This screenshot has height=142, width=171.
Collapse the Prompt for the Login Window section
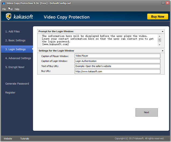tap(162, 31)
